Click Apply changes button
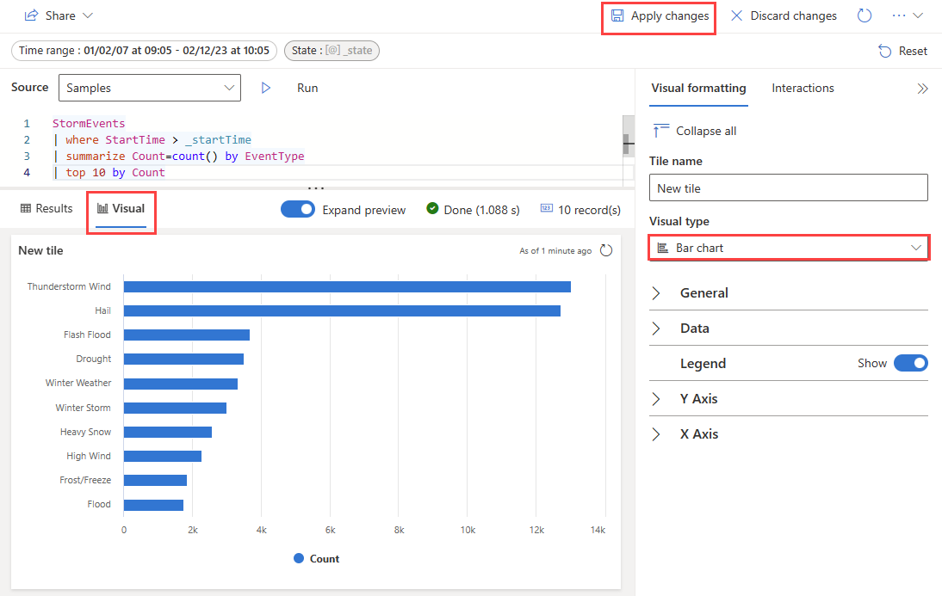The width and height of the screenshot is (942, 596). click(660, 15)
